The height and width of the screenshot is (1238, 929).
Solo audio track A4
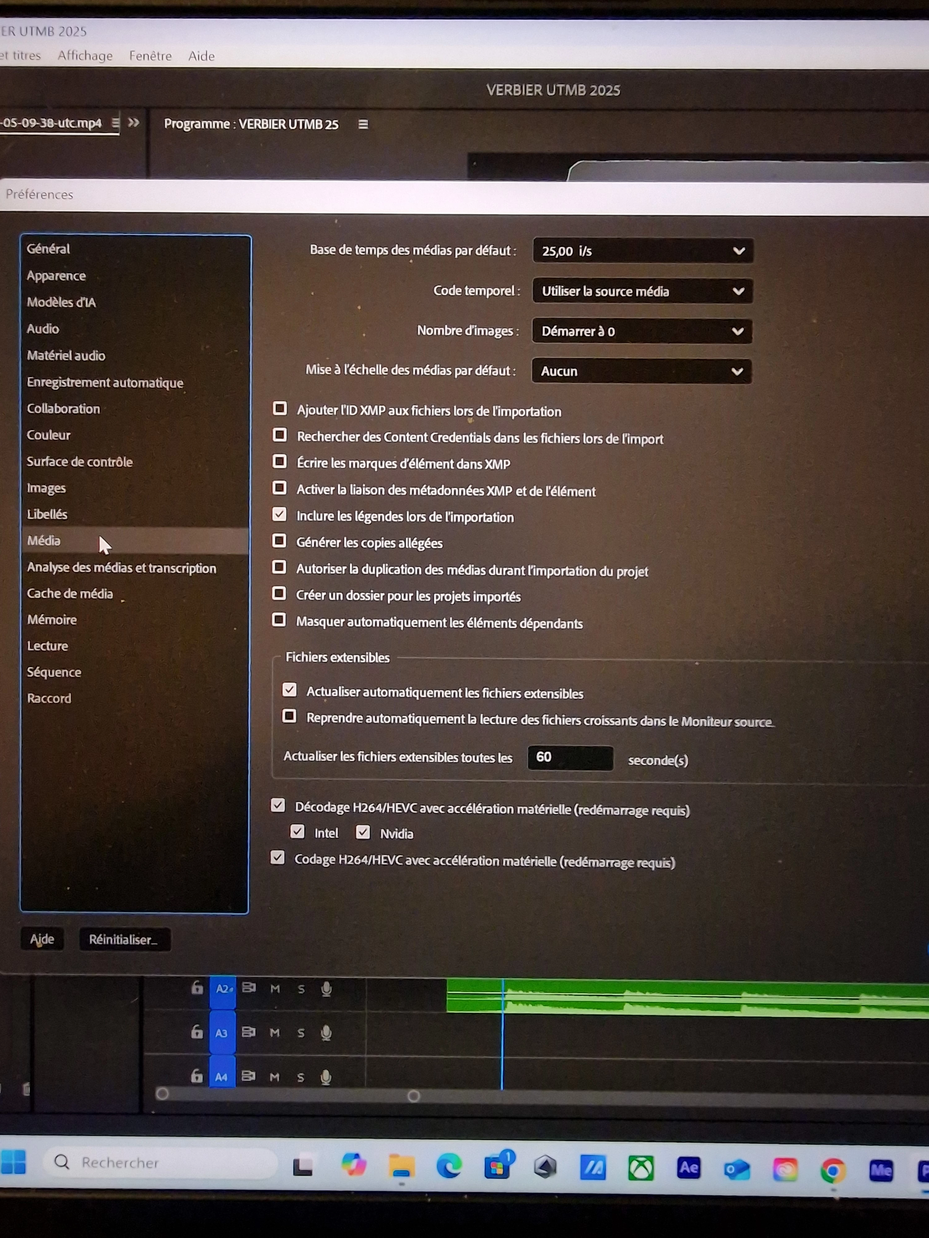pyautogui.click(x=301, y=1077)
